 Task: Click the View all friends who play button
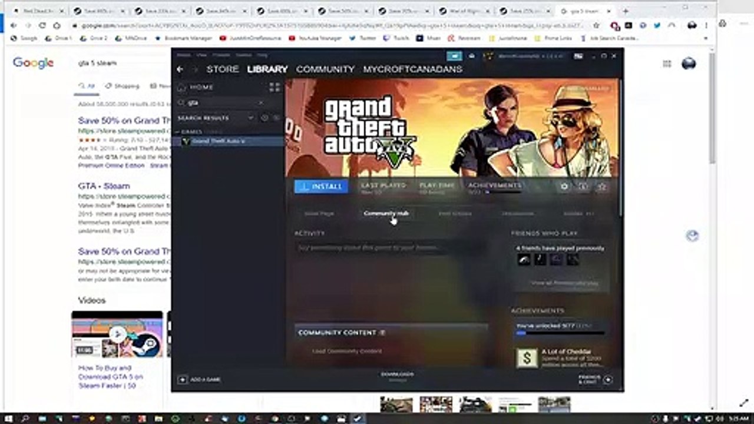coord(564,283)
